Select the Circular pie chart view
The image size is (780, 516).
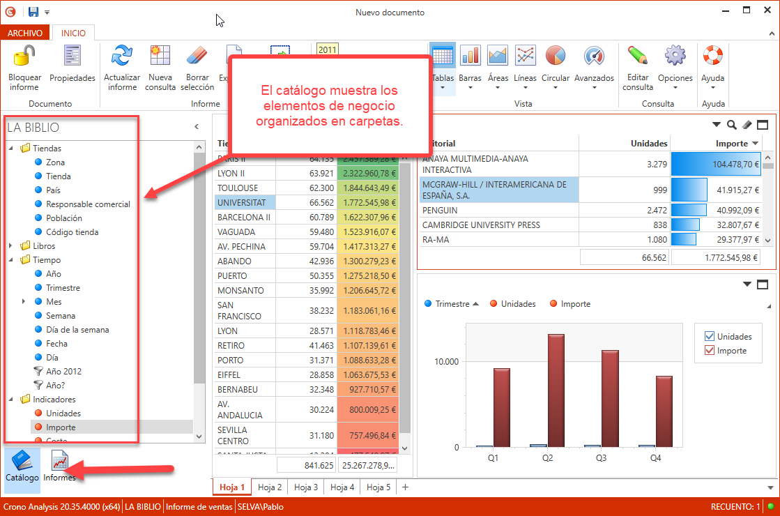click(556, 56)
